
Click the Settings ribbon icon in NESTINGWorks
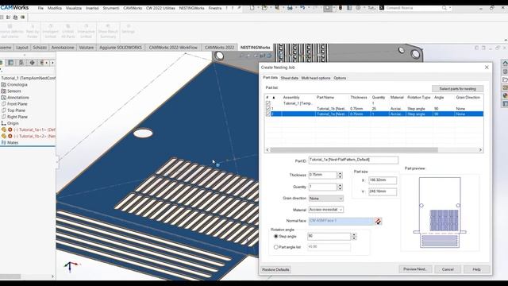(129, 26)
